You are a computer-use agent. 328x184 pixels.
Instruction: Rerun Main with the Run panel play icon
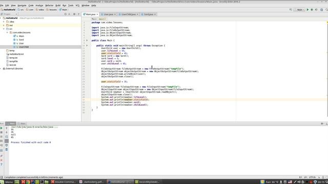click(x=2, y=128)
